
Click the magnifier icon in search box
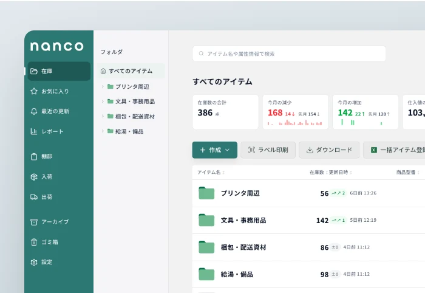pyautogui.click(x=201, y=53)
